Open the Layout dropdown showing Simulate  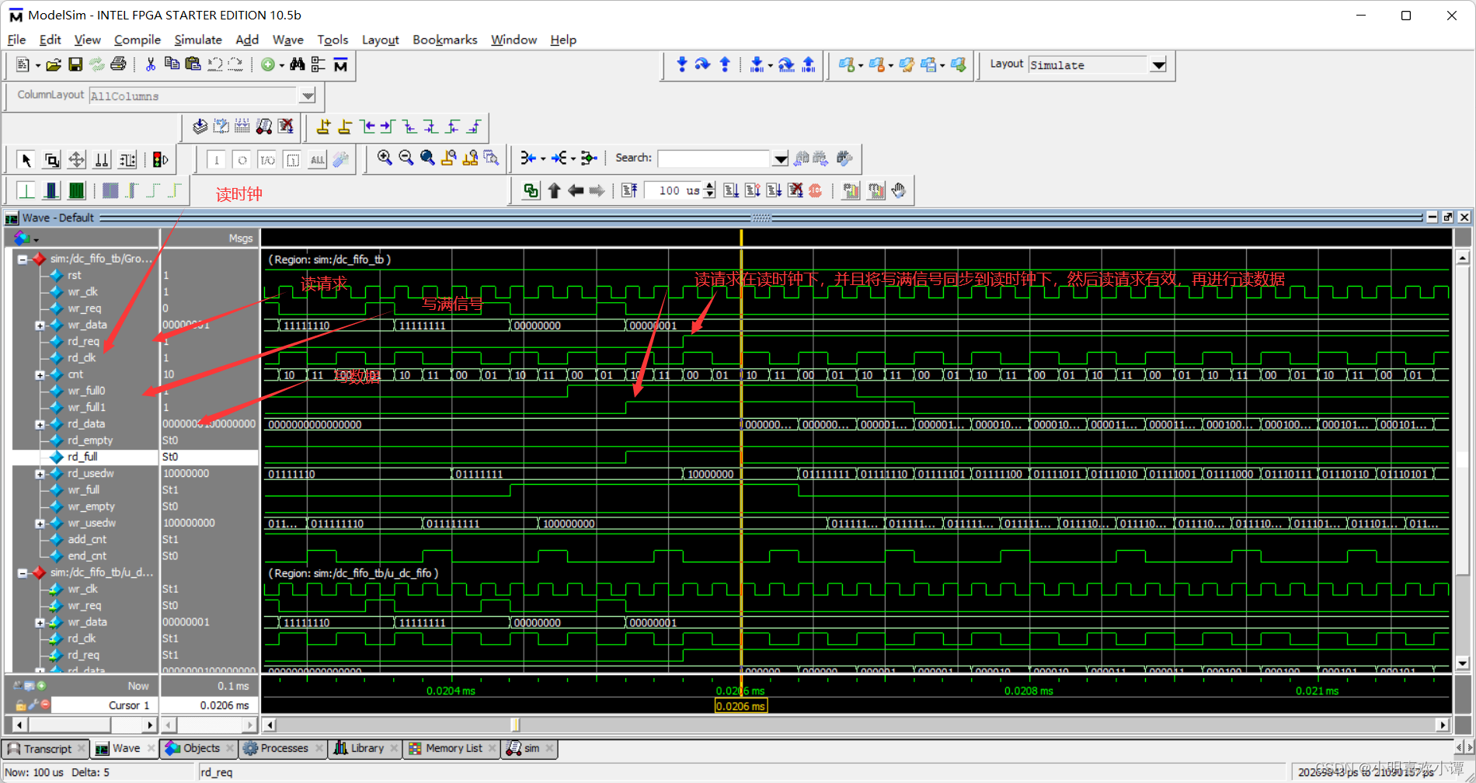(x=1158, y=65)
